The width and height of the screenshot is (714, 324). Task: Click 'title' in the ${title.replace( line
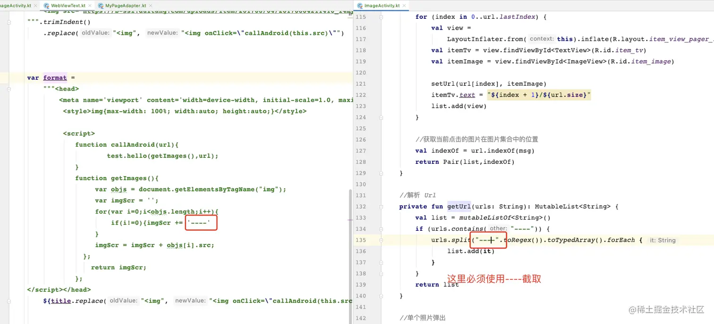pyautogui.click(x=61, y=300)
